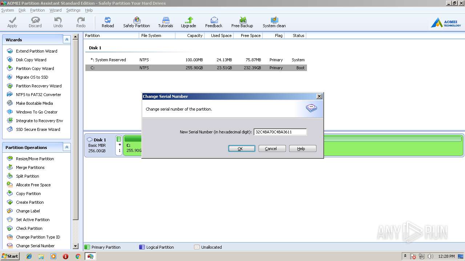Screen dimensions: 465x261
Task: Click the left panel scrollbar down arrow
Action: [x=76, y=246]
